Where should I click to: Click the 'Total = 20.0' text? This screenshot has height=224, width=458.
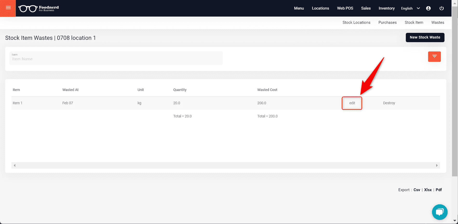click(183, 116)
